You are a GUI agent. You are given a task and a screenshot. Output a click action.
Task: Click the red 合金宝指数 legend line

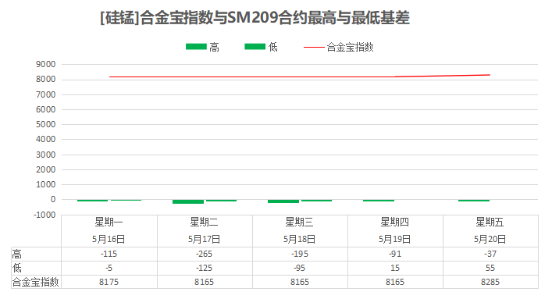tap(314, 47)
